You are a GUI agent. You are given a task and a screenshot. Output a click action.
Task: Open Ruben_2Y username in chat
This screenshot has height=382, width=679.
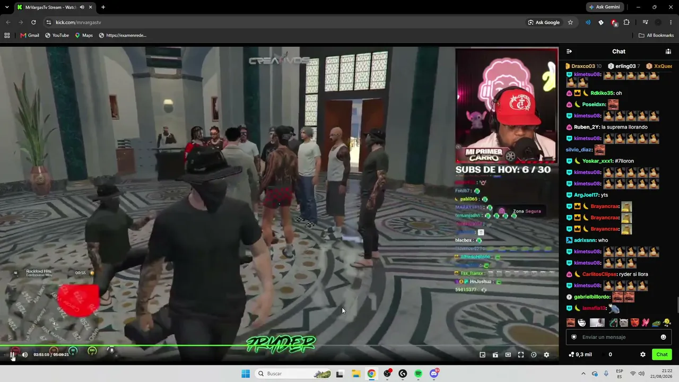tap(586, 127)
